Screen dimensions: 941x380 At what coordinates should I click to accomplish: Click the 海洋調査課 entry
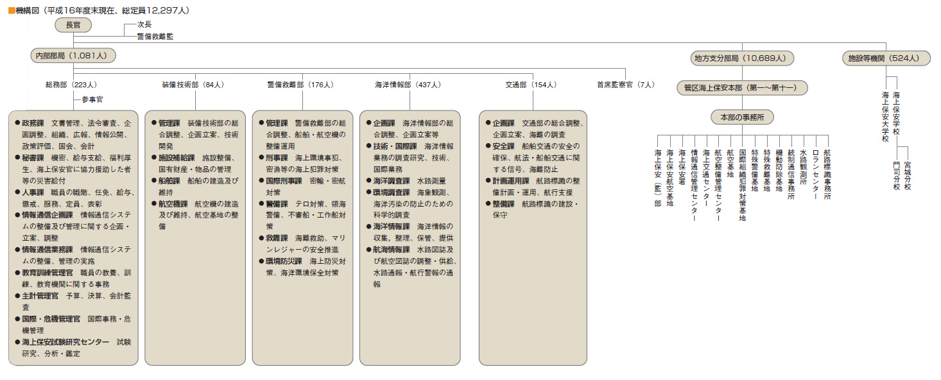392,180
